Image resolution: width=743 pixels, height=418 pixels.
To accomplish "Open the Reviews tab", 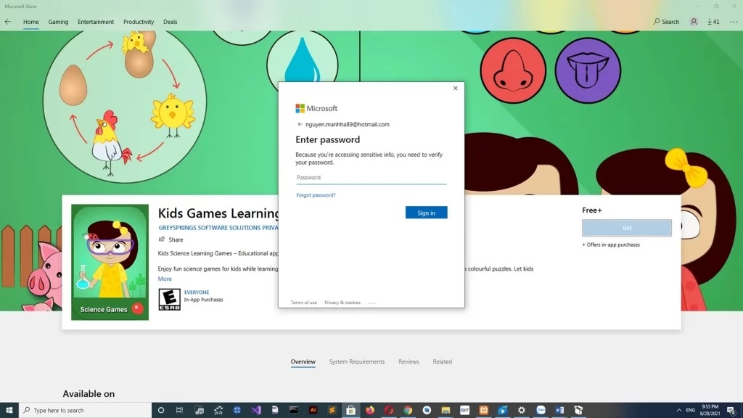I will [409, 361].
